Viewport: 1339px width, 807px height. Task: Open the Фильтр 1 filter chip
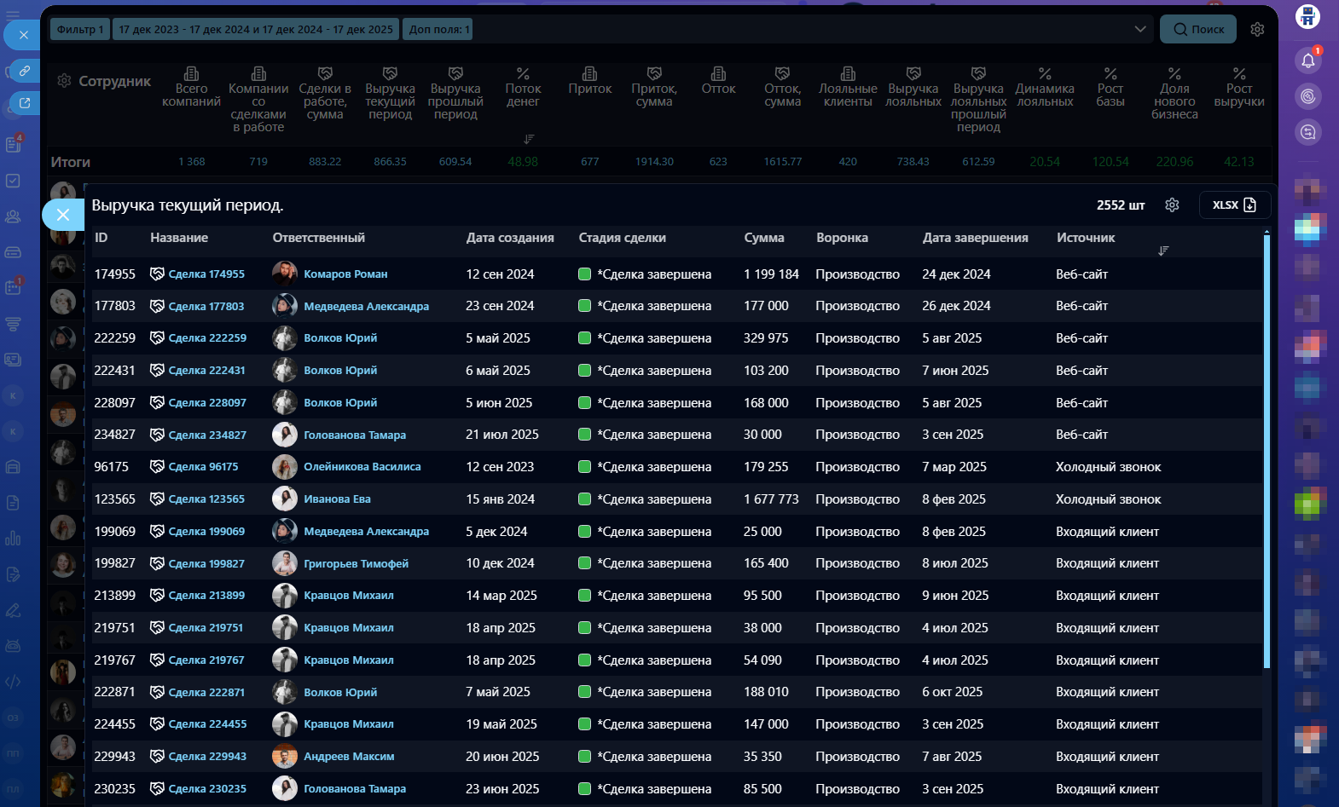pos(79,29)
